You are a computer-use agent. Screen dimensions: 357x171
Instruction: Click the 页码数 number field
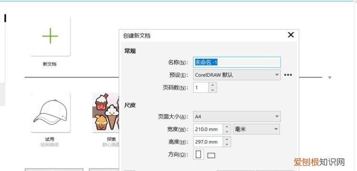tap(201, 88)
